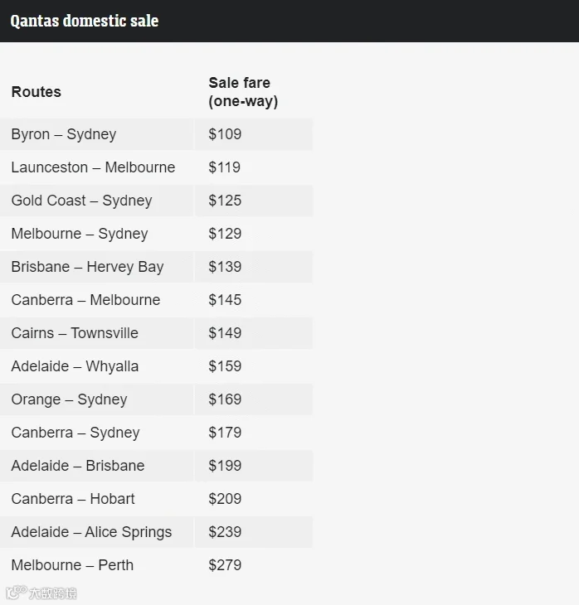Click the Qantas domestic sale title
579x605 pixels.
85,22
